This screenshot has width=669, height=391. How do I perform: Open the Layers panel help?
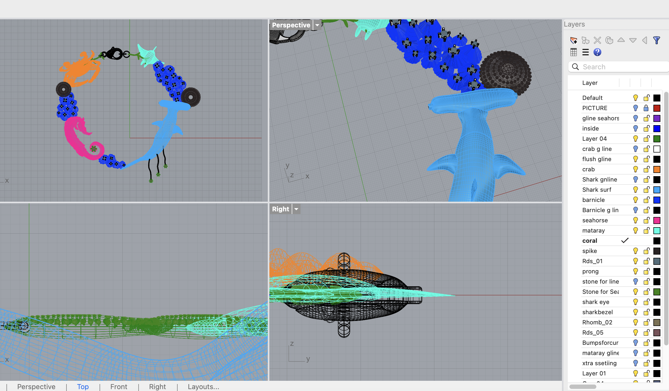pyautogui.click(x=598, y=52)
